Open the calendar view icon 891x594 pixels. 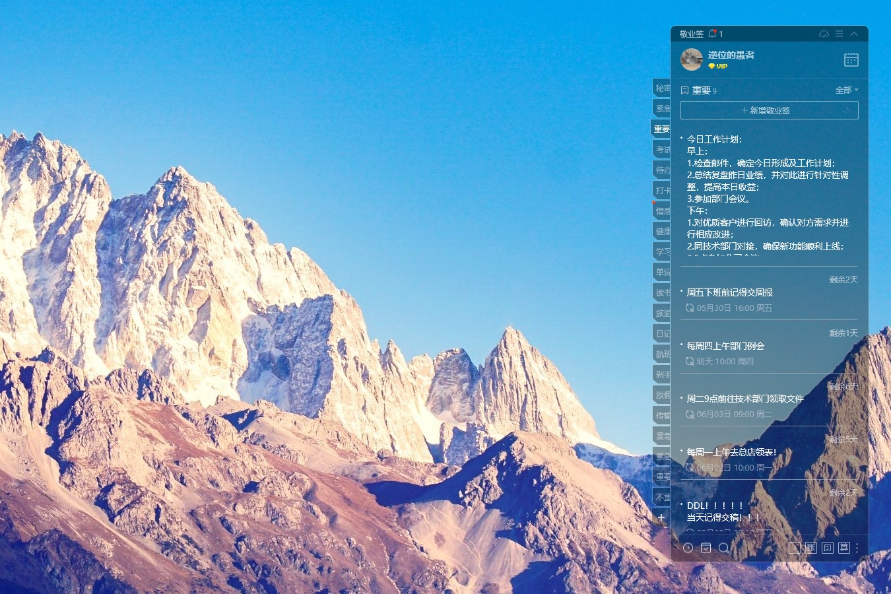click(x=851, y=60)
